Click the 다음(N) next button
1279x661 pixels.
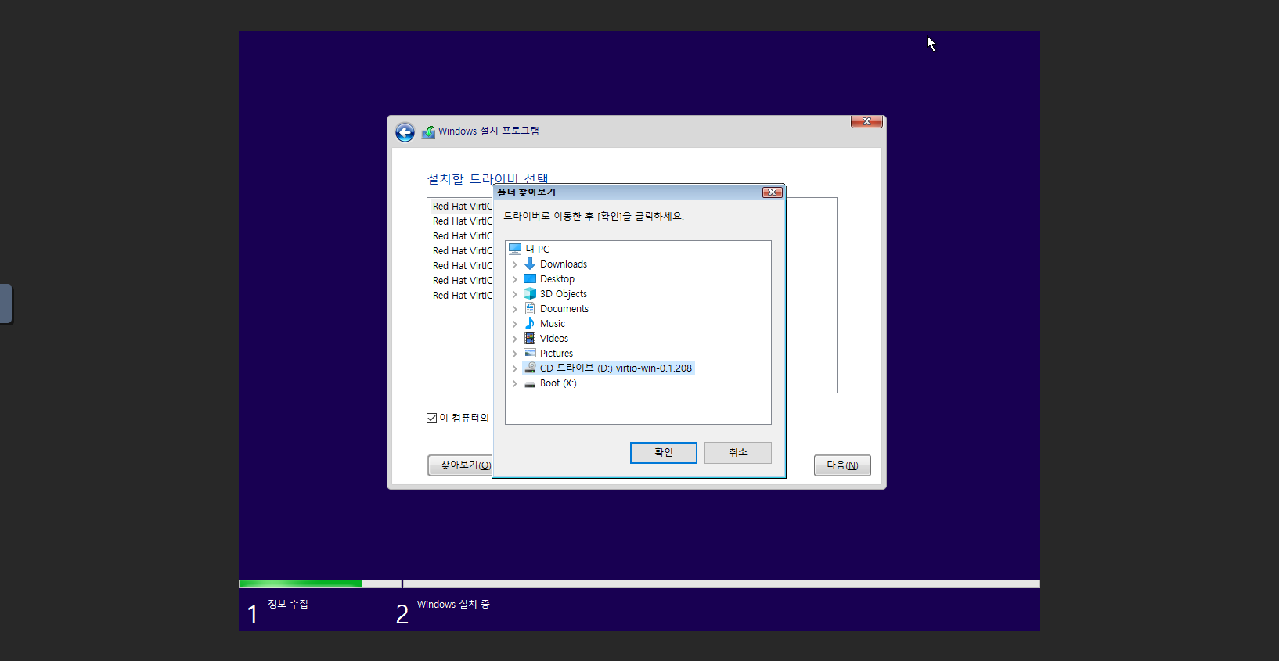[842, 465]
